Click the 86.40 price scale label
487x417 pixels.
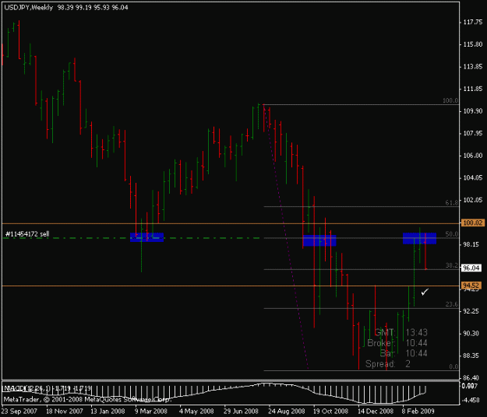tap(471, 377)
